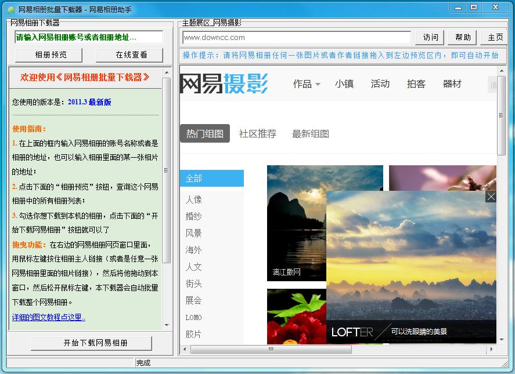Switch to the 最新组图 tab

coord(311,133)
